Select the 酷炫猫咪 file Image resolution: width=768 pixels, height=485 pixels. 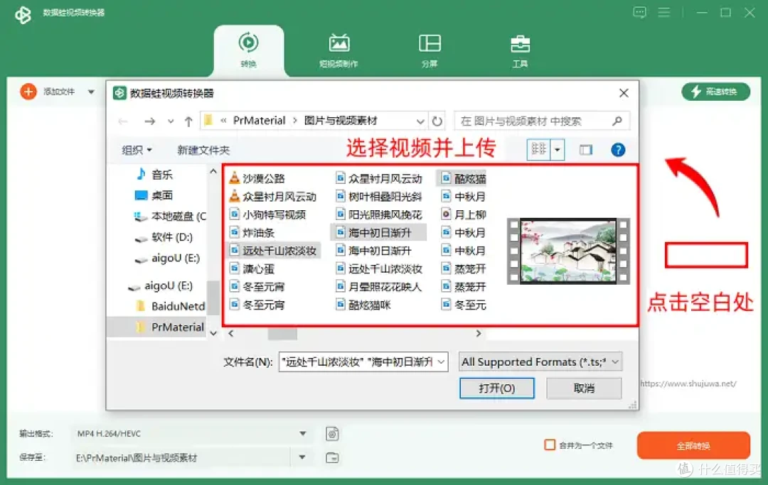tap(363, 305)
